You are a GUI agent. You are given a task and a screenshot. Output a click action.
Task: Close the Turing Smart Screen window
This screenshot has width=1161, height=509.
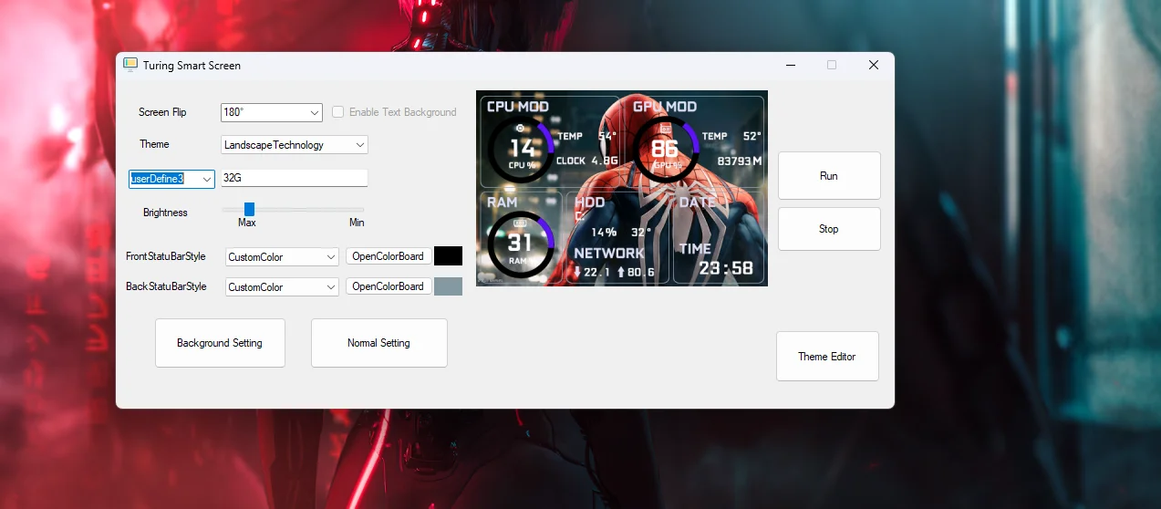[x=873, y=65]
